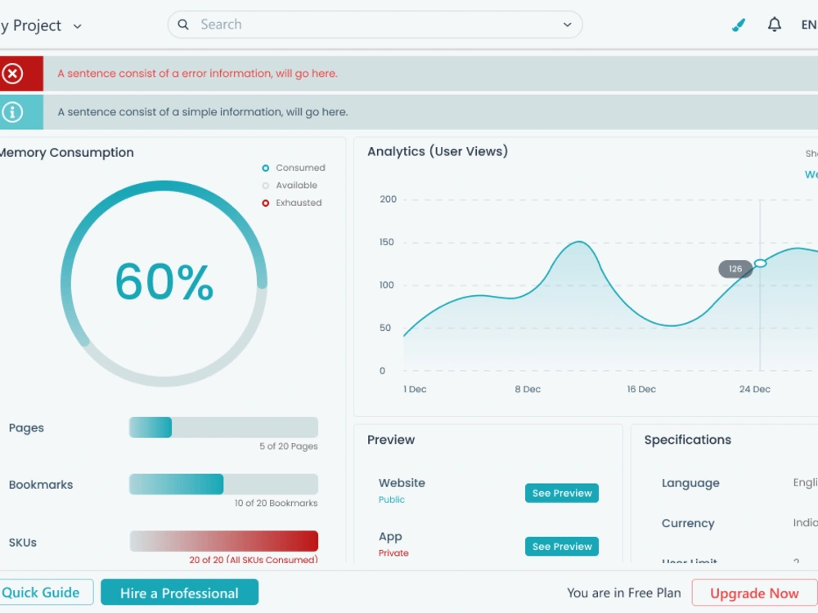Click the Bookmarks progress bar
Screen dimensions: 818x613
click(224, 484)
